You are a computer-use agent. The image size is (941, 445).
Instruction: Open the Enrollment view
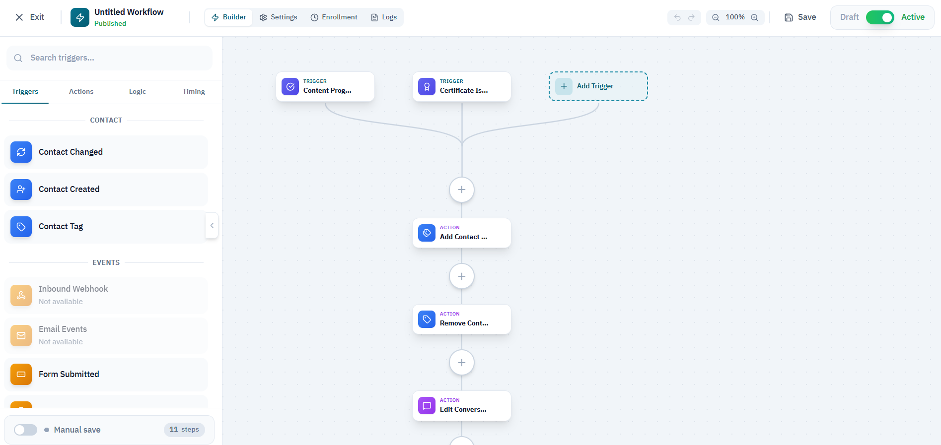334,17
